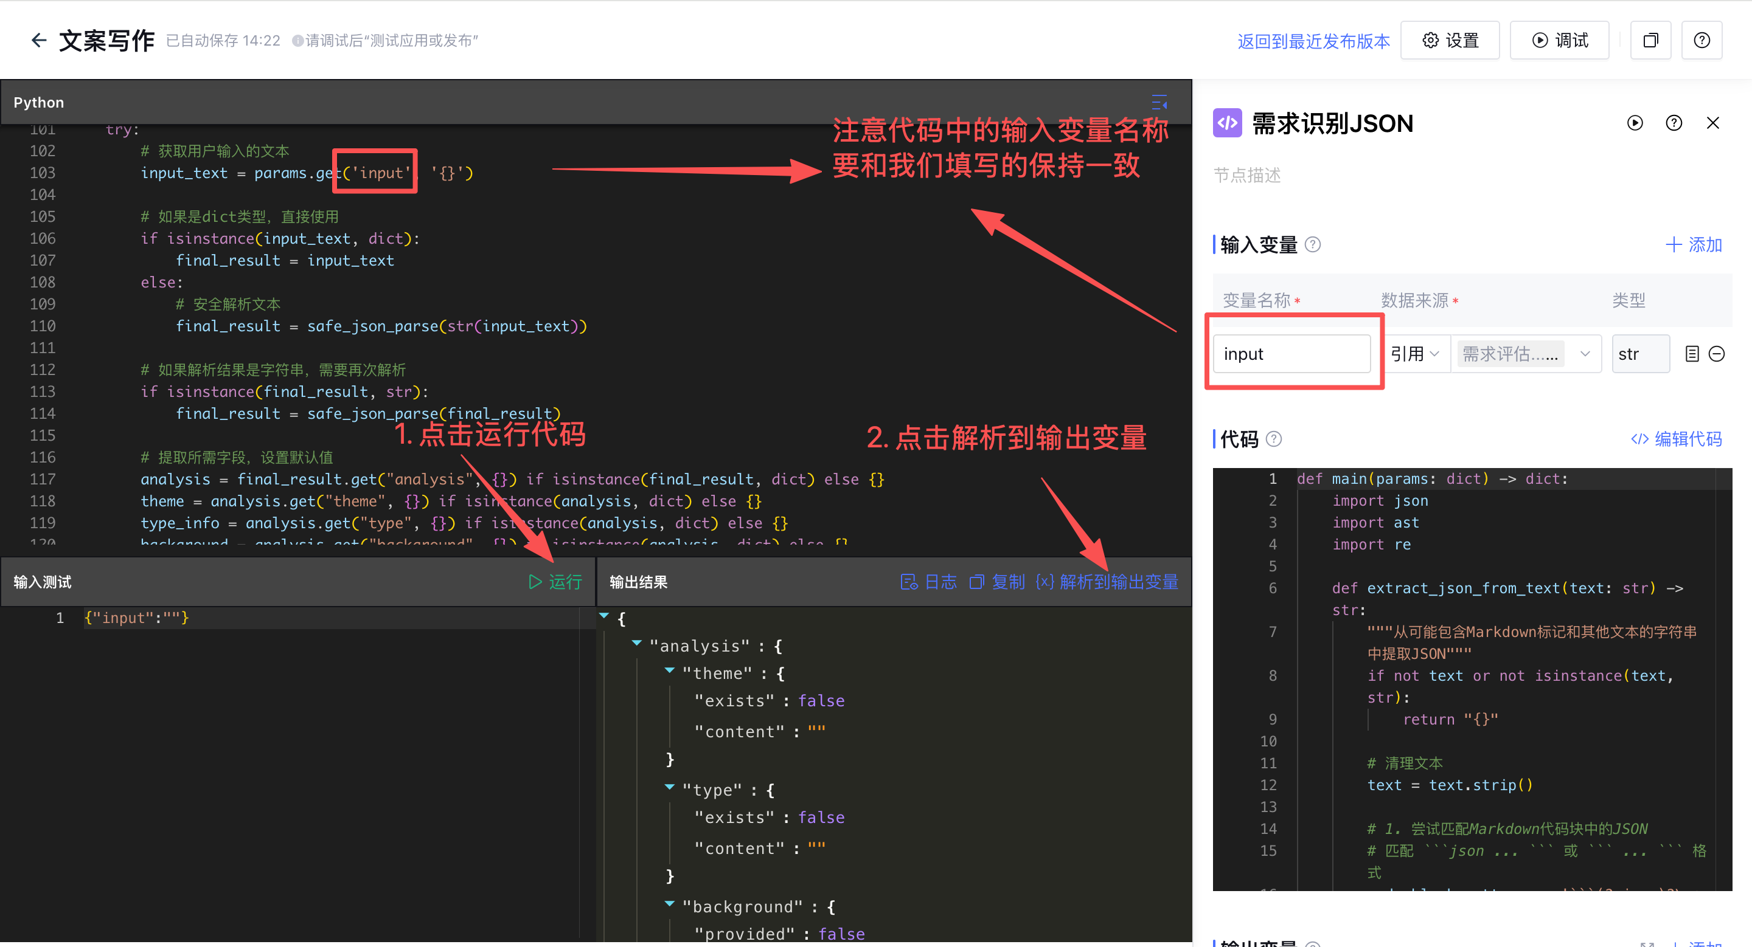Expand the 需求评估 data source dropdown
Image resolution: width=1752 pixels, height=947 pixels.
[1585, 354]
